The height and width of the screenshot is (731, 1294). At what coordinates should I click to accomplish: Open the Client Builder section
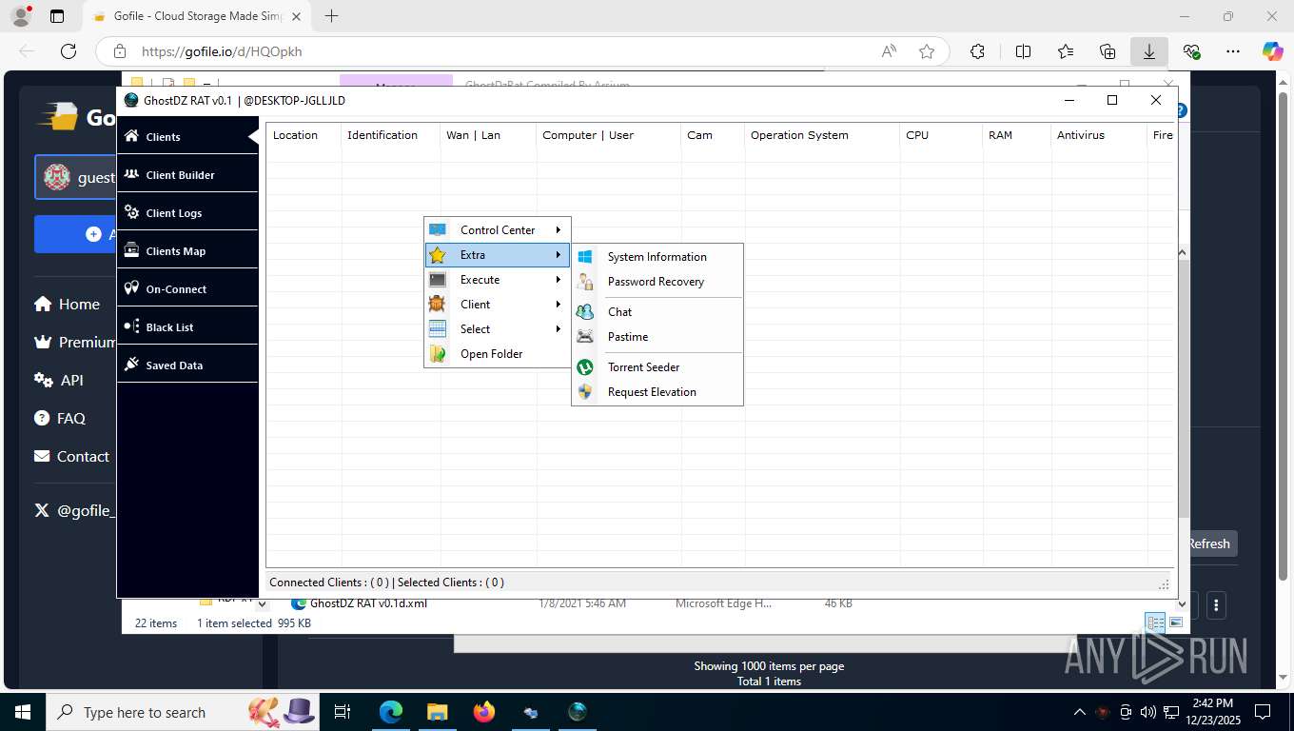pos(187,174)
